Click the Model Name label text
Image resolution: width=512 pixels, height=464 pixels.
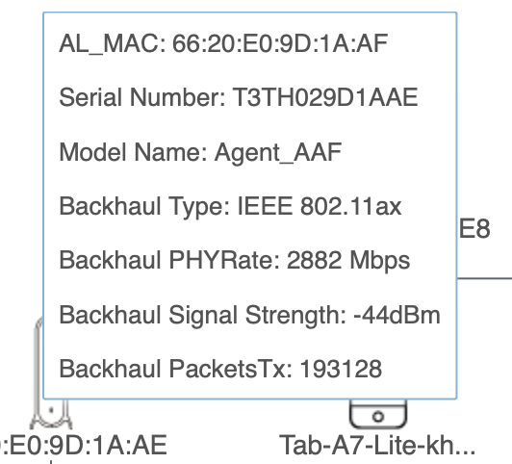(x=133, y=152)
